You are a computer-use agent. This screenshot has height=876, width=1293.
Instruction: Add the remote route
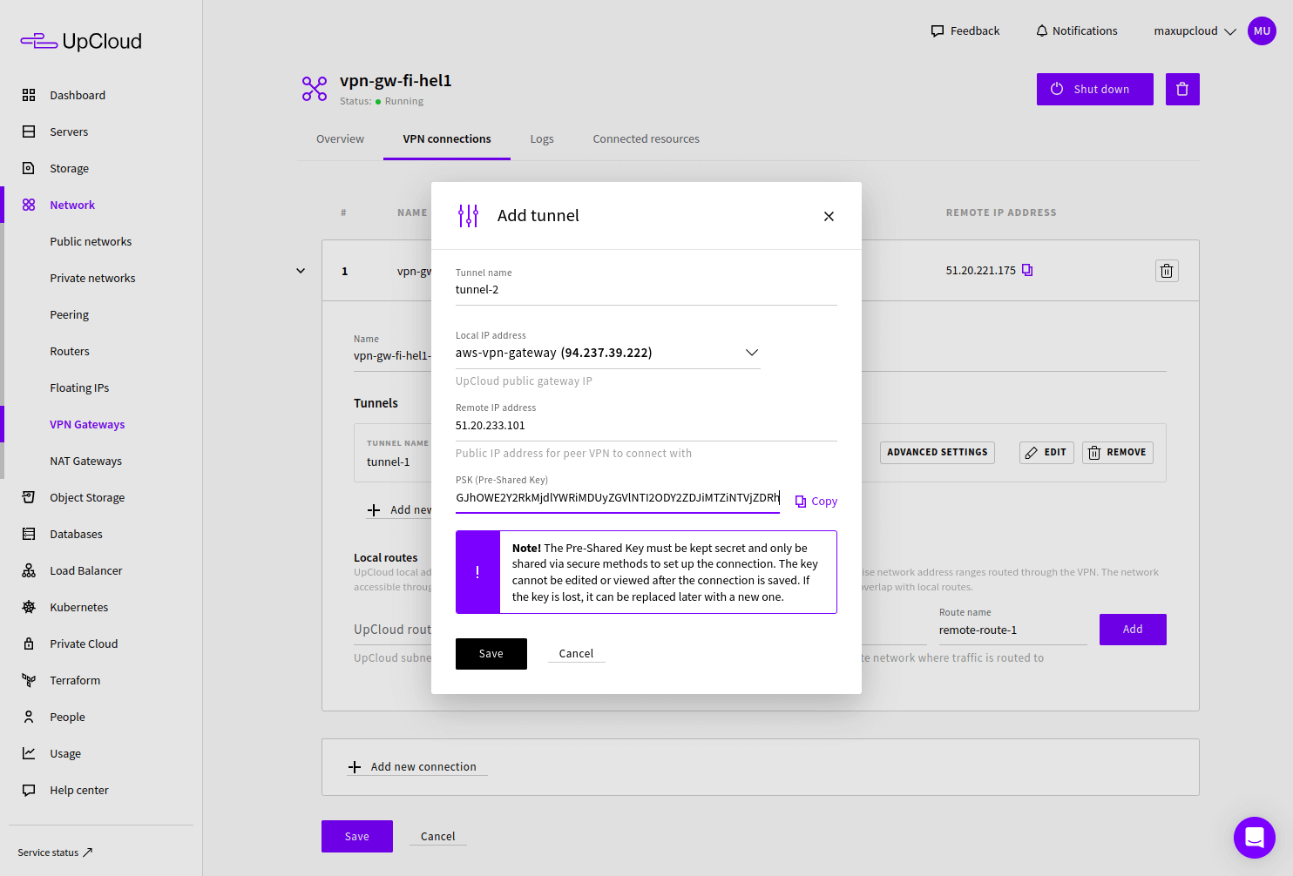pos(1133,630)
